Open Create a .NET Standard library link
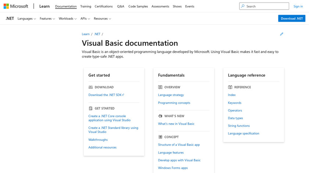 (x=113, y=130)
